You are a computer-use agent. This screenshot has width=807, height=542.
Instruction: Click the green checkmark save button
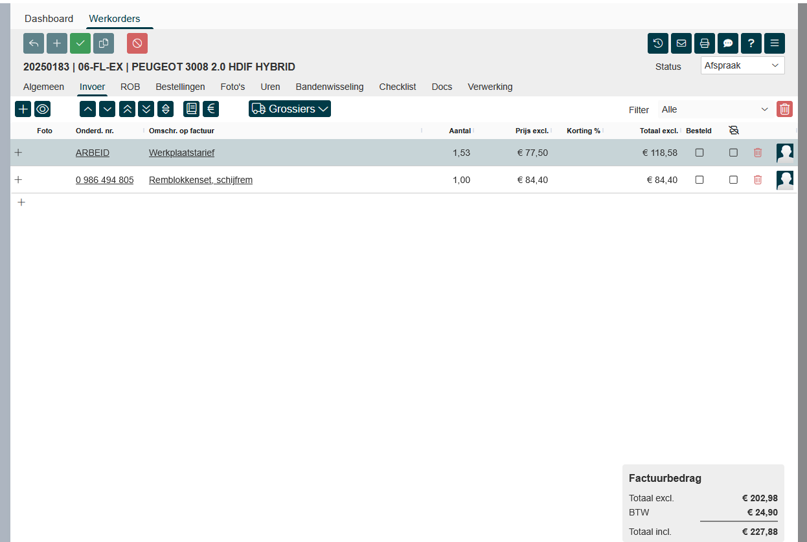[x=80, y=43]
